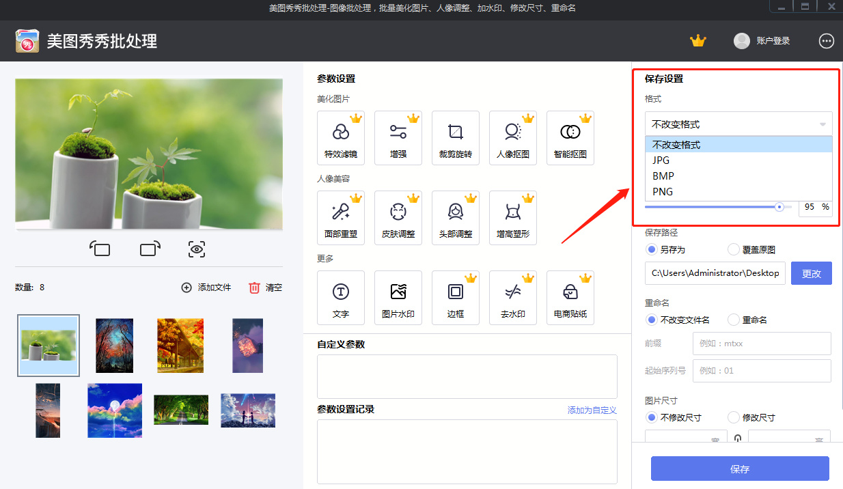Screen dimensions: 843x489
Task: Click 添加为自定义 link
Action: [592, 410]
